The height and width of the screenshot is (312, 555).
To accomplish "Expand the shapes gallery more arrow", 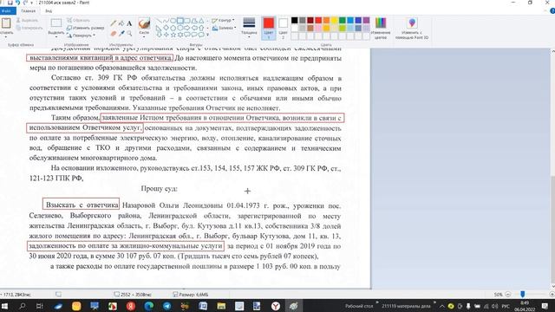I will coord(208,35).
